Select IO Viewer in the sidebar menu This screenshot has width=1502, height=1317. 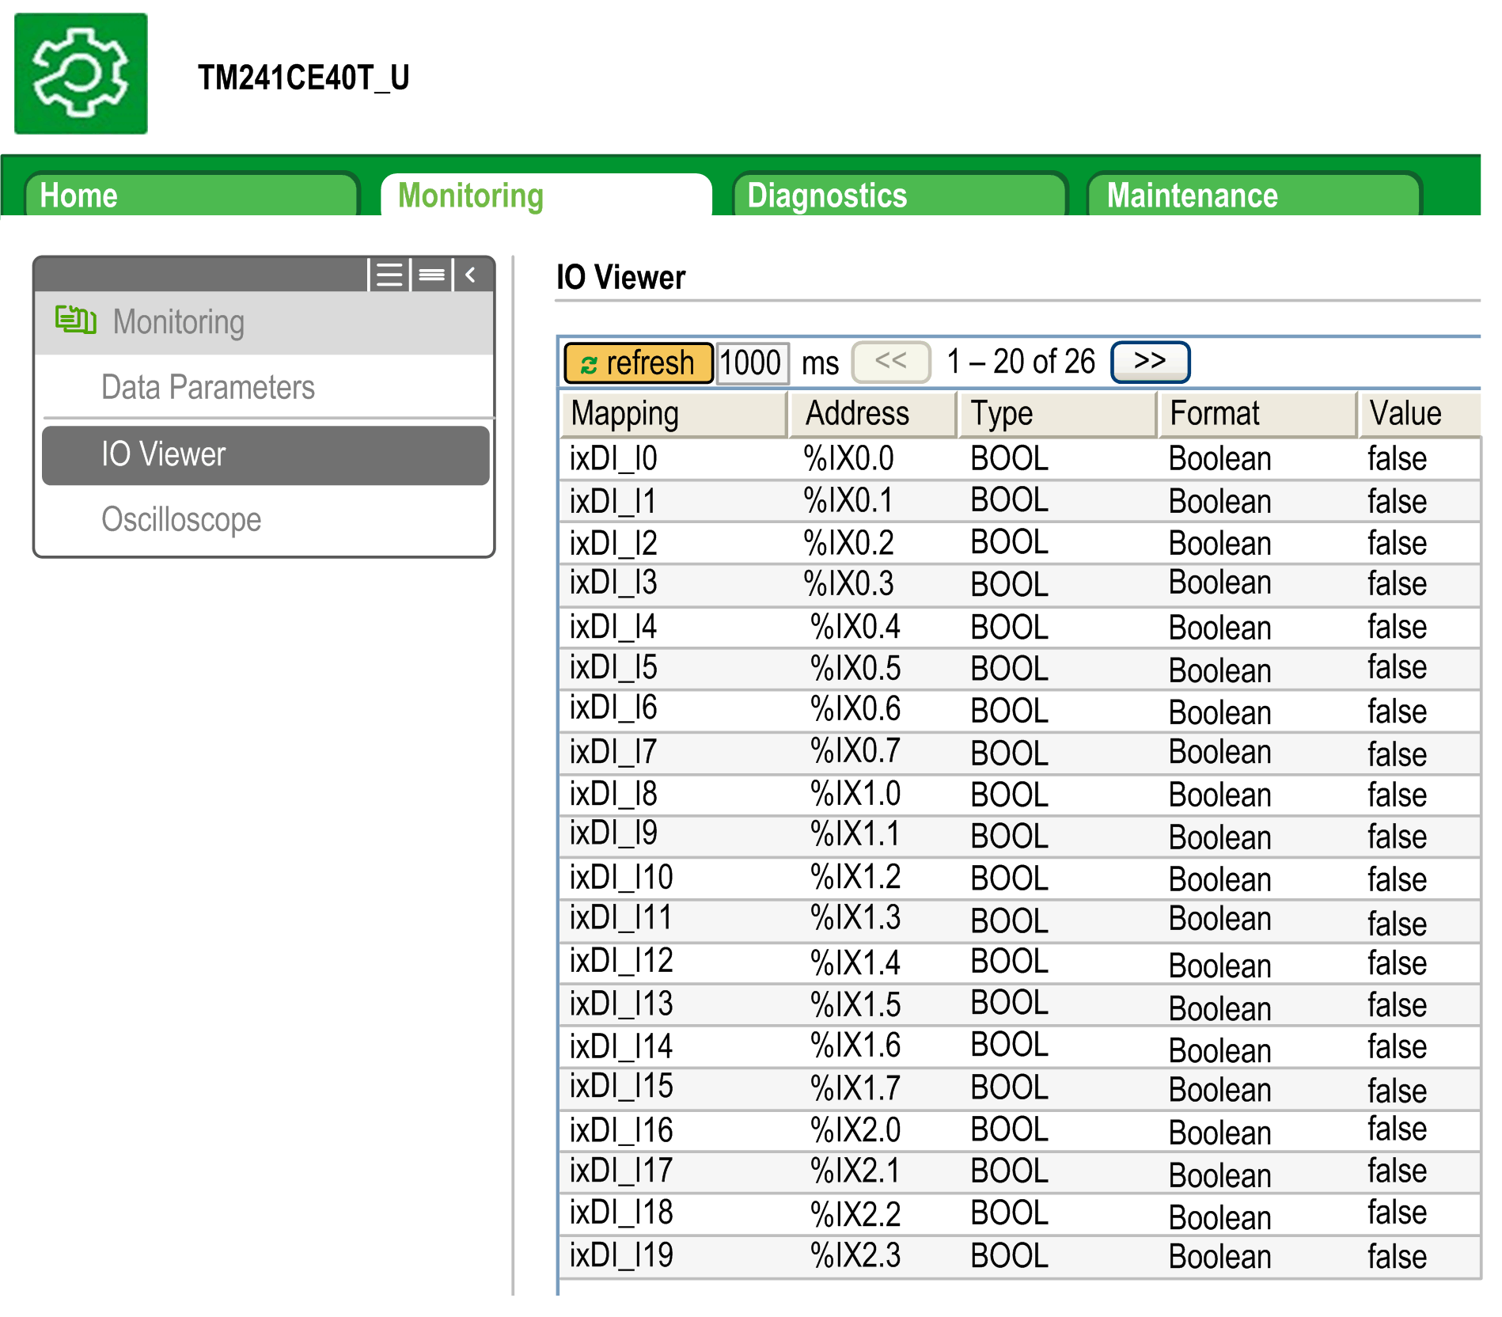pyautogui.click(x=265, y=455)
